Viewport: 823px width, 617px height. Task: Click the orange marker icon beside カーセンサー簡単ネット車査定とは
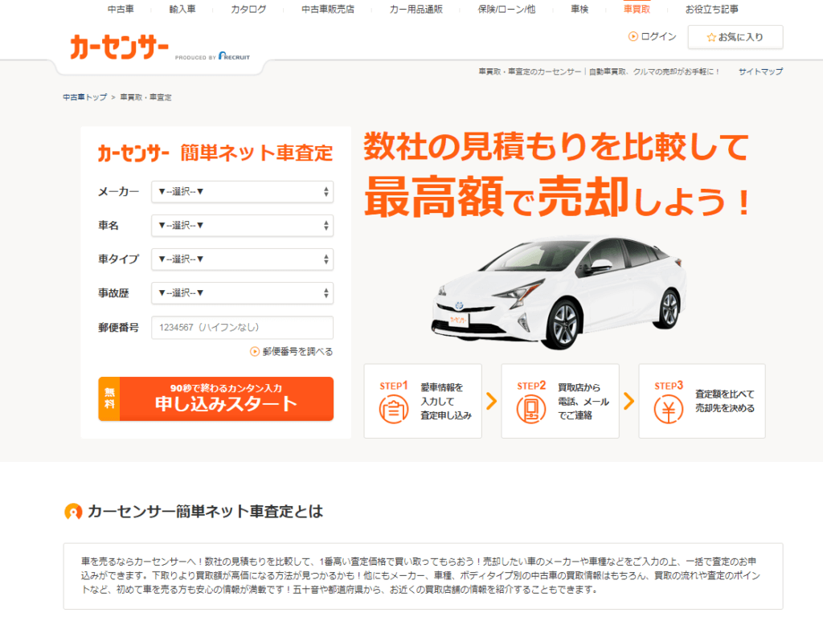pos(73,511)
